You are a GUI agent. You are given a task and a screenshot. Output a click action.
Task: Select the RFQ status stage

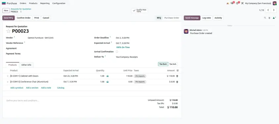(x=159, y=18)
